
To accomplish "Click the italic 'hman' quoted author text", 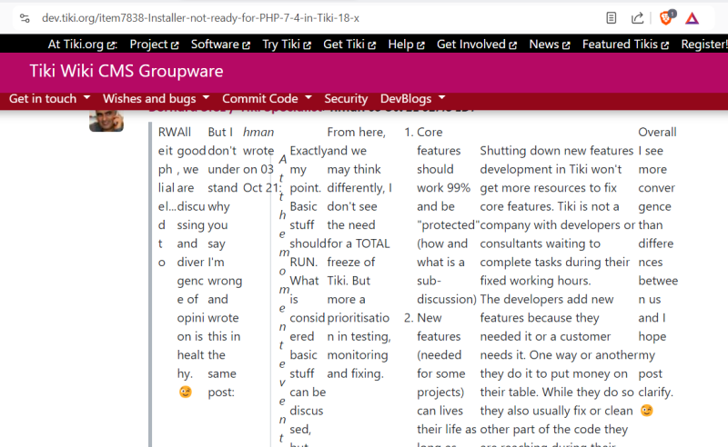I will tap(258, 132).
